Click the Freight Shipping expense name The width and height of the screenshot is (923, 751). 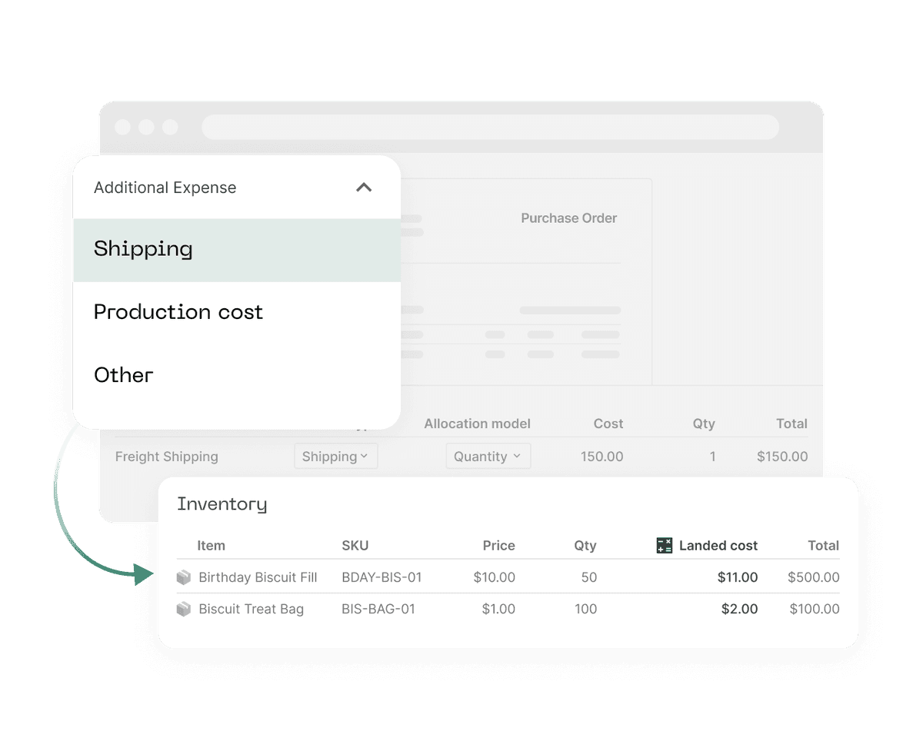167,457
